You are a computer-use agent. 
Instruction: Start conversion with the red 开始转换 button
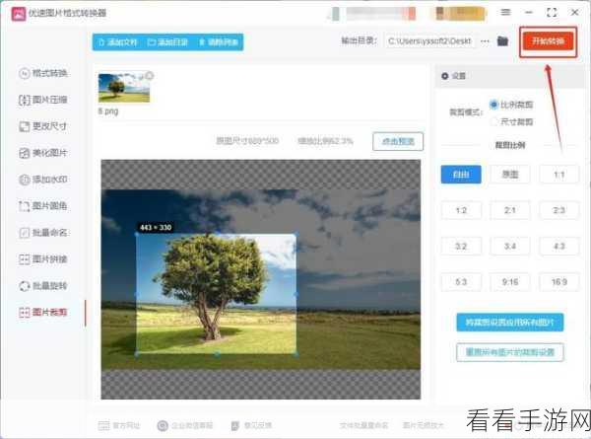click(x=548, y=41)
